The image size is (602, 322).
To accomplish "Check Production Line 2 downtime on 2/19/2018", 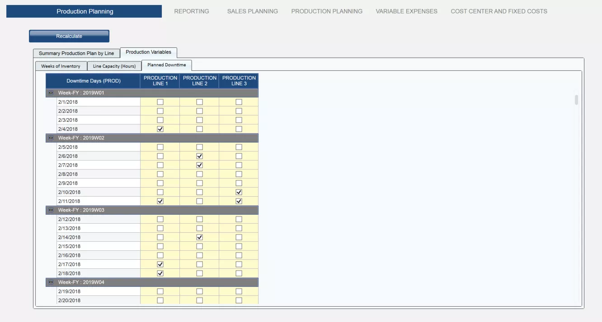I will click(199, 291).
